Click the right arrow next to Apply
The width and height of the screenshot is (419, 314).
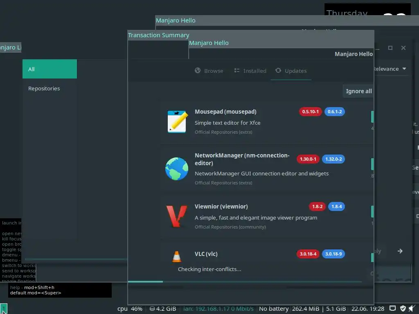(400, 251)
